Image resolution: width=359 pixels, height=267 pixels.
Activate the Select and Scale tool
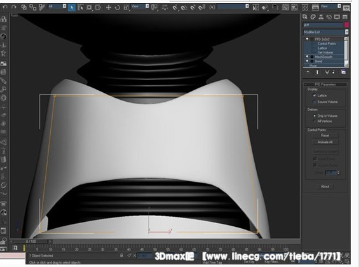pyautogui.click(x=126, y=8)
